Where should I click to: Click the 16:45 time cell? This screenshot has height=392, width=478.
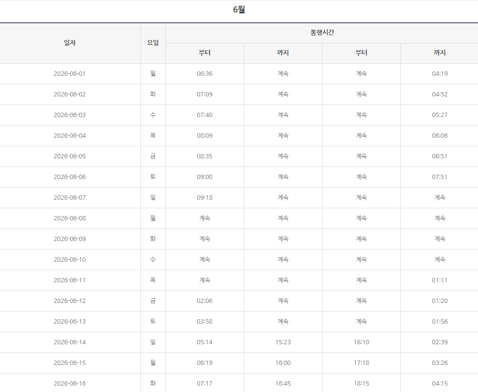[283, 383]
